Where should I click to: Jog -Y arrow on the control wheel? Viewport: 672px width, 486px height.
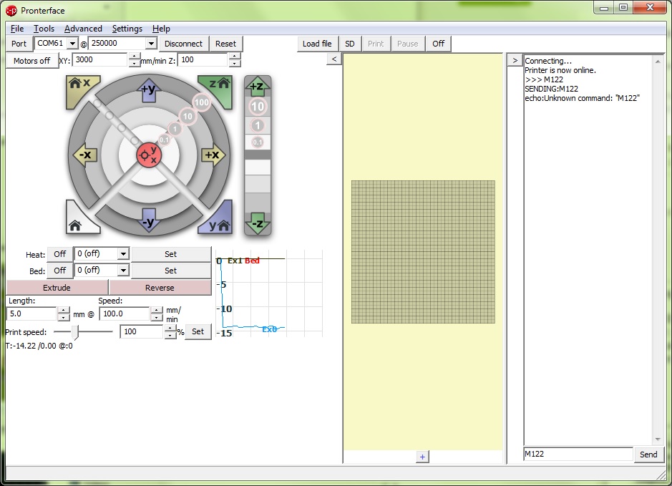coord(149,221)
